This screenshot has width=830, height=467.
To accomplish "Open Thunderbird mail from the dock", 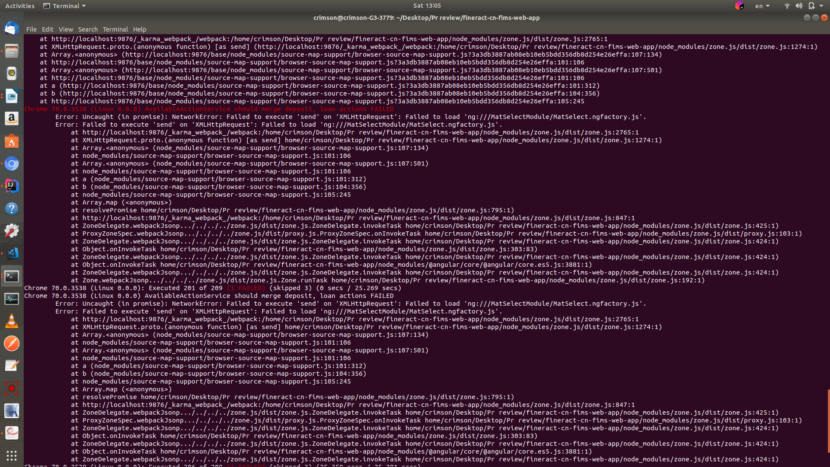I will (x=12, y=29).
